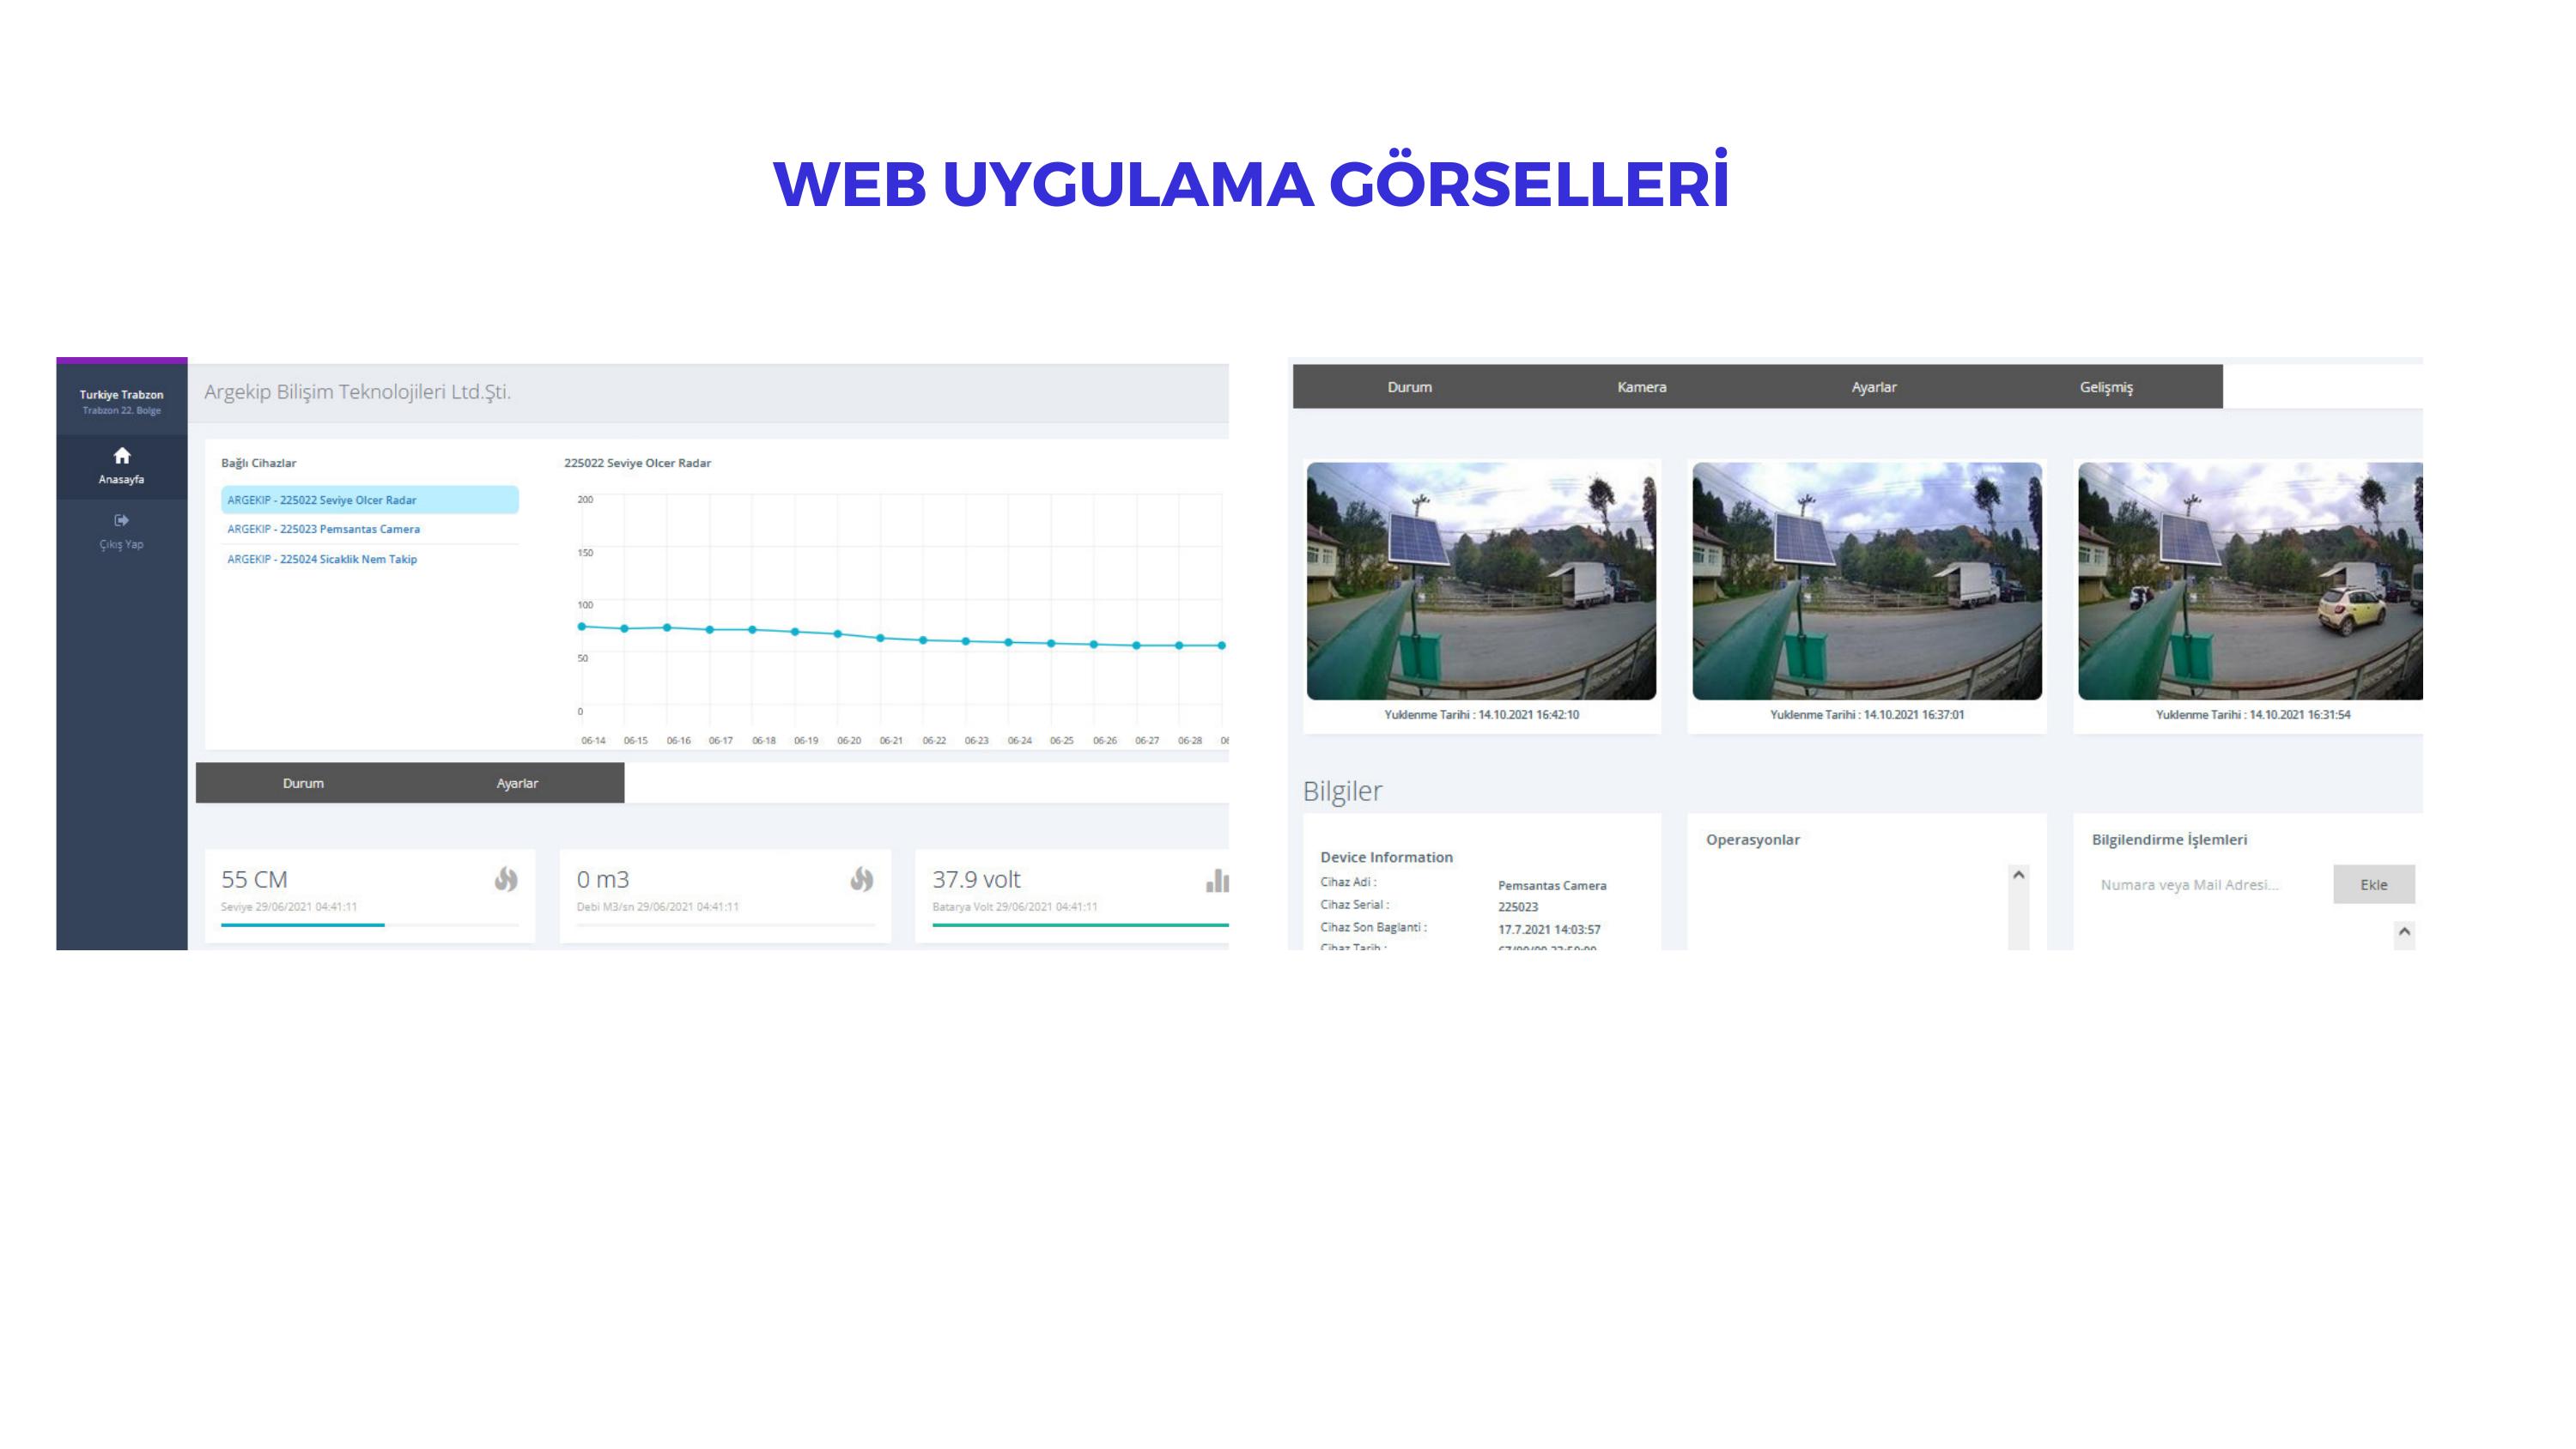Viewport: 2576px width, 1449px height.
Task: Open the Ayarlar tab below the chart
Action: 517,783
